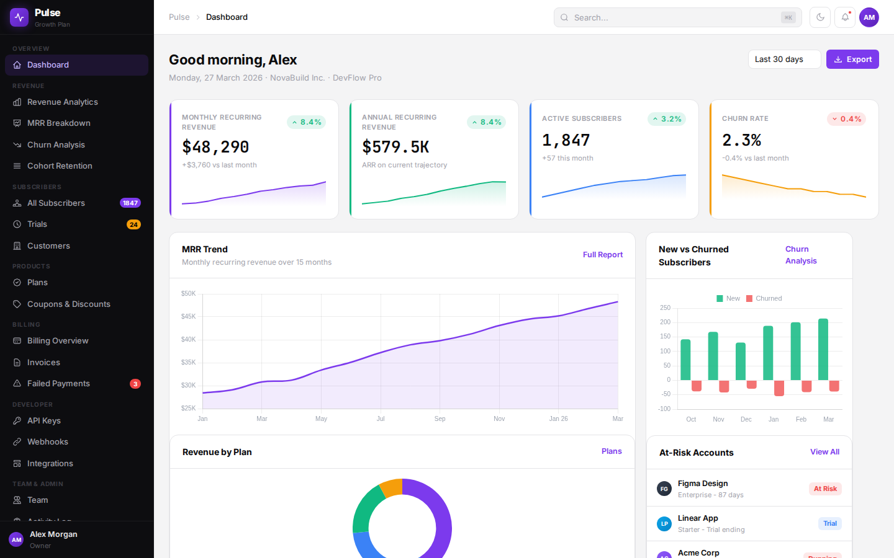Click the Churn Analysis trend-down icon
Image resolution: width=894 pixels, height=558 pixels.
coord(17,145)
